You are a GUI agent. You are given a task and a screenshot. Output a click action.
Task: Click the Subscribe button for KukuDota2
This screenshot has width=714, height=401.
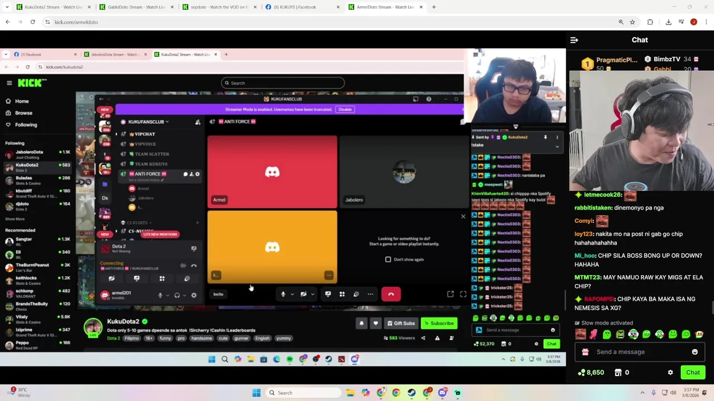(x=438, y=324)
